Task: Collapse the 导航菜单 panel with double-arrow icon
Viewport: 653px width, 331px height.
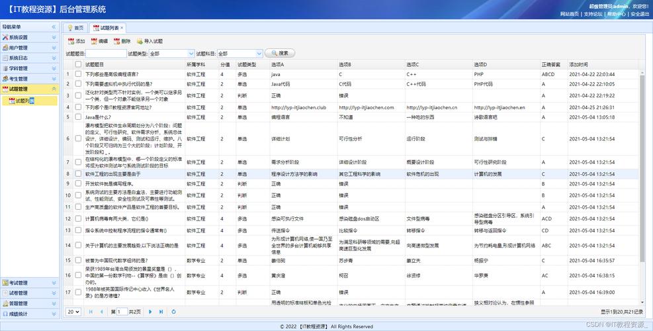Action: (x=54, y=26)
